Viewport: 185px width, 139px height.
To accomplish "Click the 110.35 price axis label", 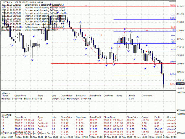I will [180, 39].
